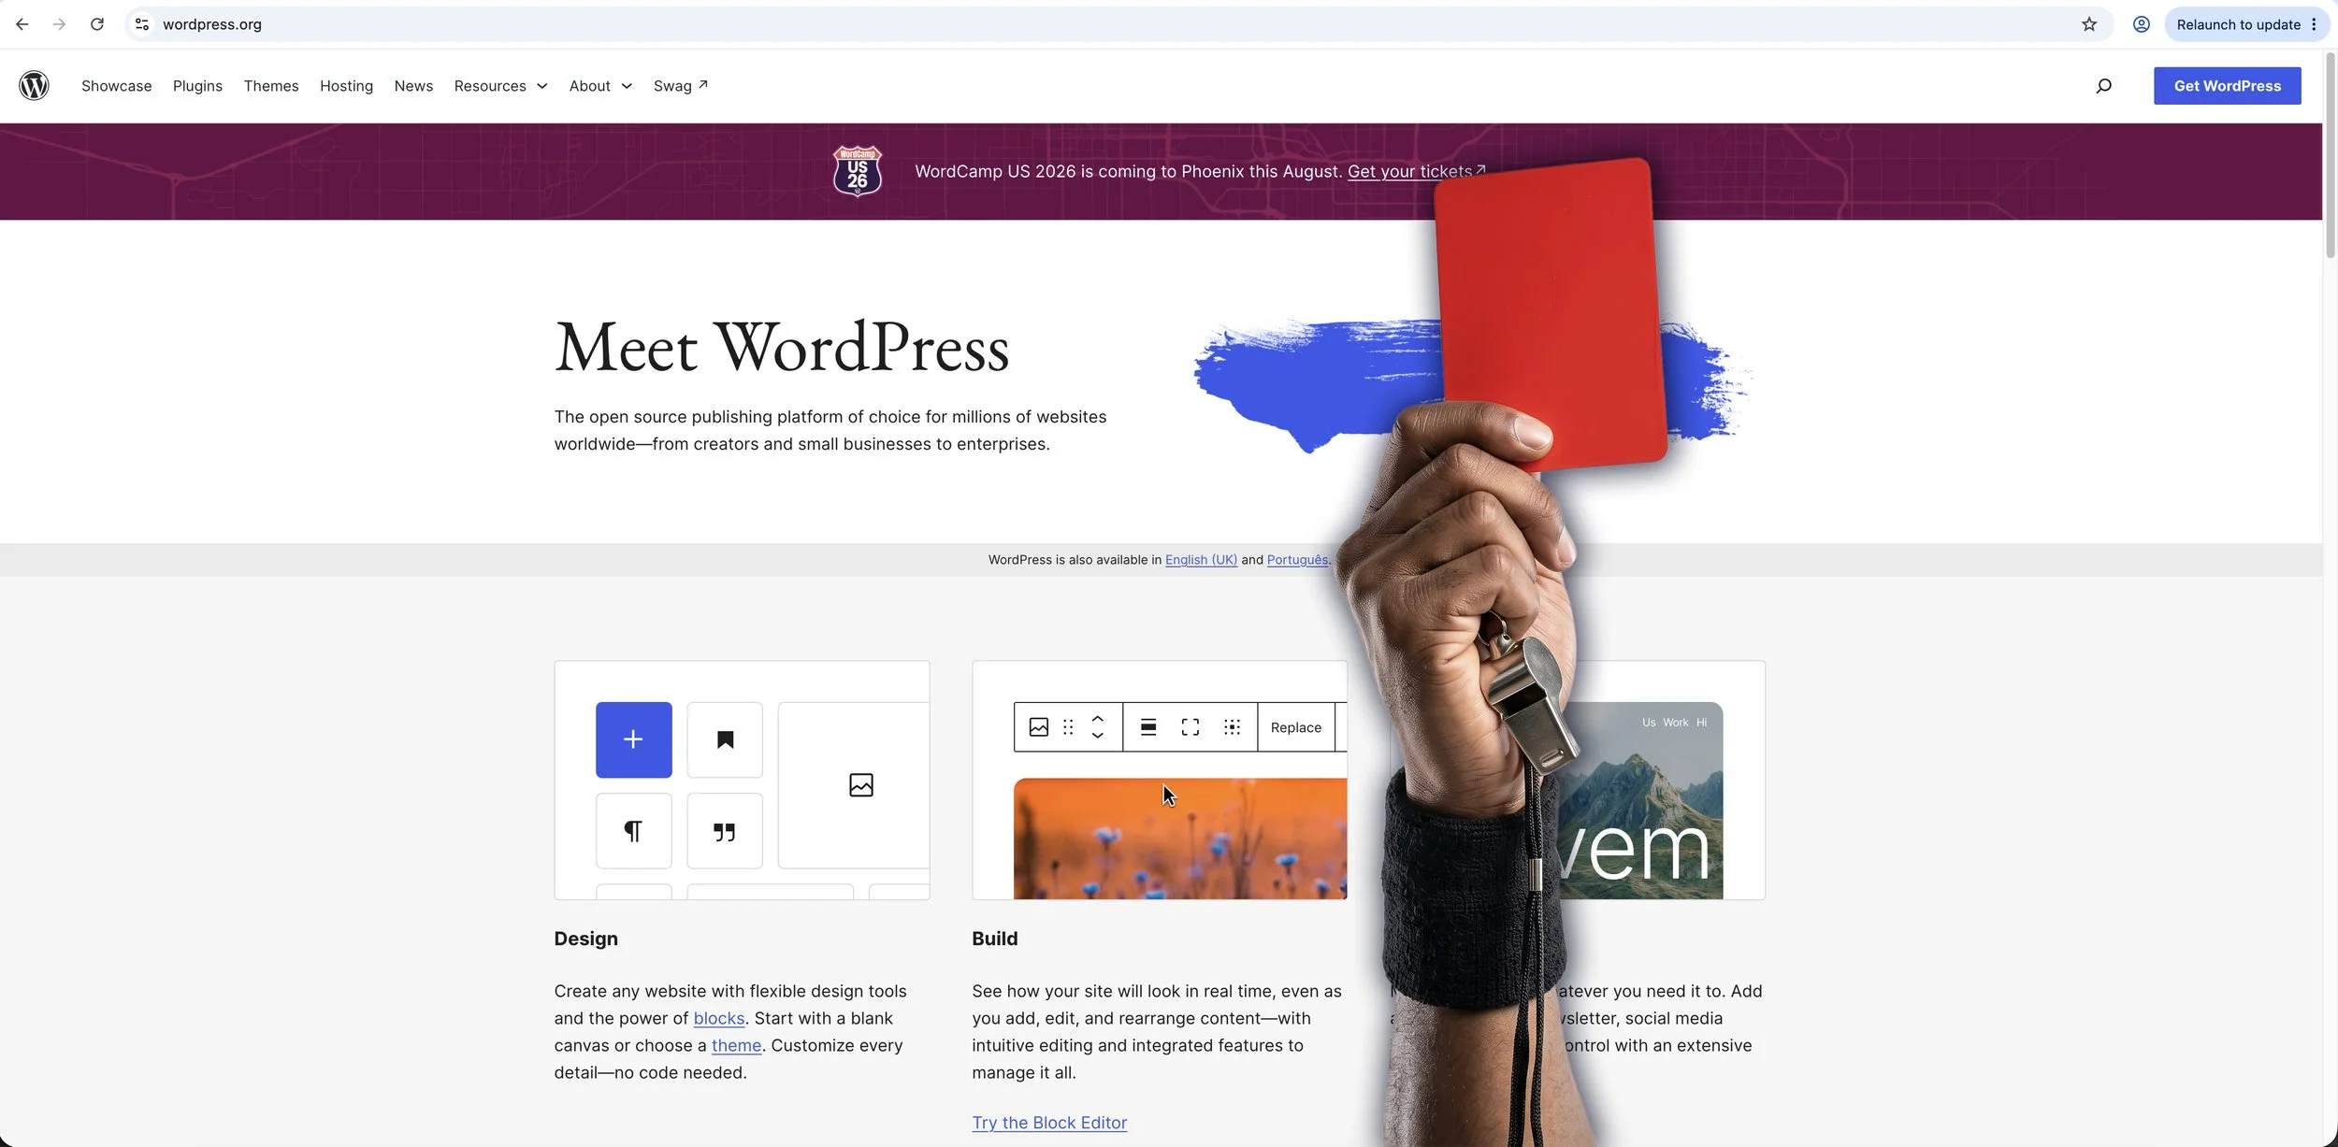
Task: Click the WordCamp US 26 badge
Action: (x=858, y=171)
